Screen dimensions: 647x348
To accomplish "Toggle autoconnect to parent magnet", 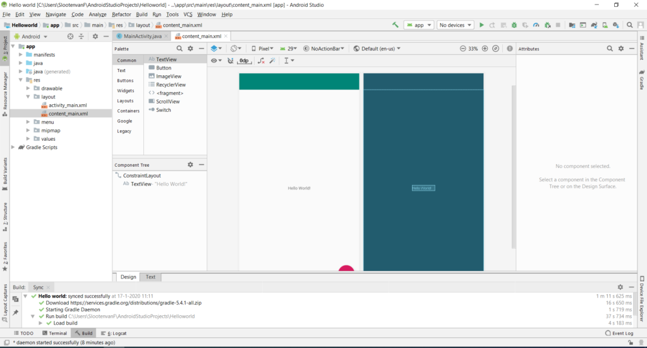I will 230,61.
